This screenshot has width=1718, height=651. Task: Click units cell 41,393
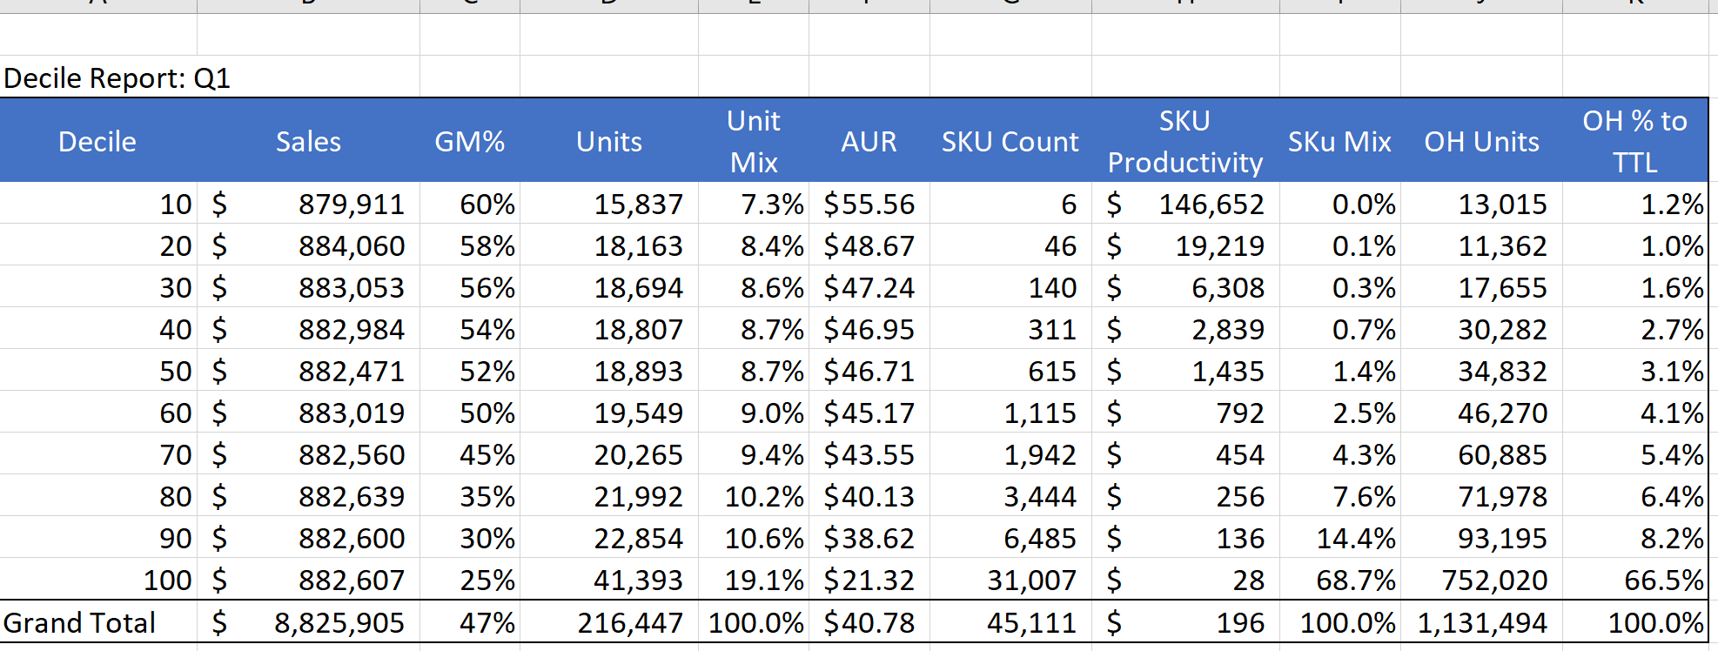coord(609,580)
